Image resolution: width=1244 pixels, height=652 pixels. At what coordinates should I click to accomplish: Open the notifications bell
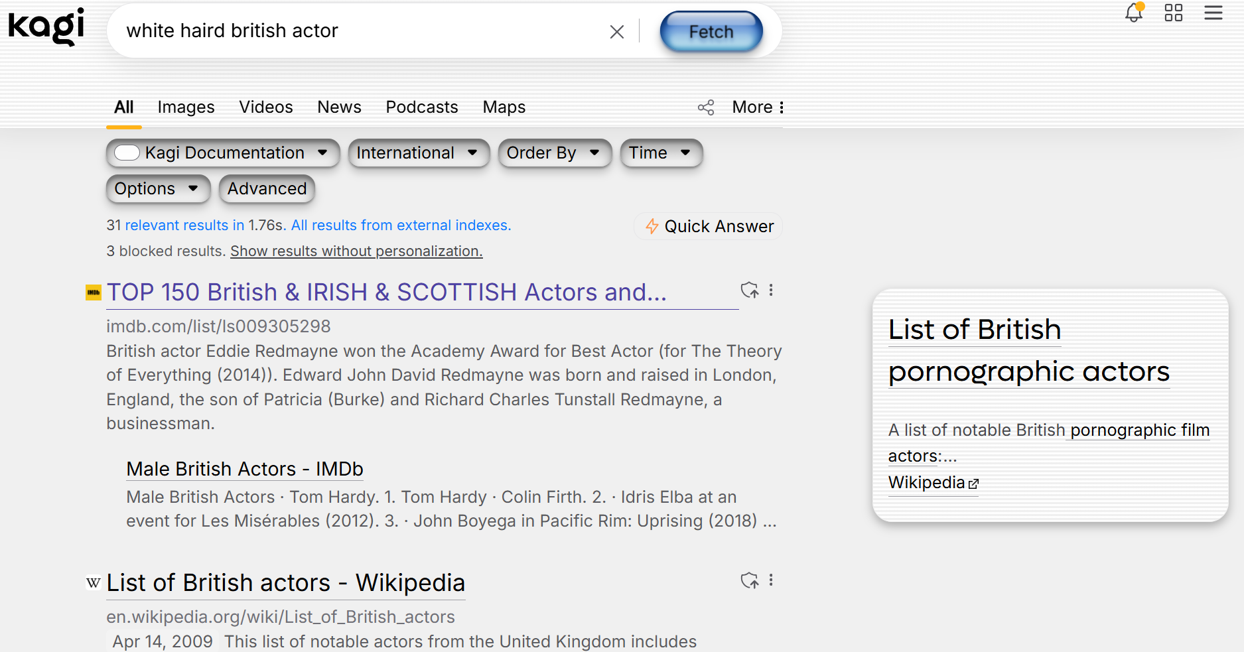(x=1134, y=13)
